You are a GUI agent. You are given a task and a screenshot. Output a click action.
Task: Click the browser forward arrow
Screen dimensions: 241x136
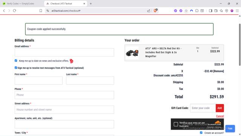[9, 11]
